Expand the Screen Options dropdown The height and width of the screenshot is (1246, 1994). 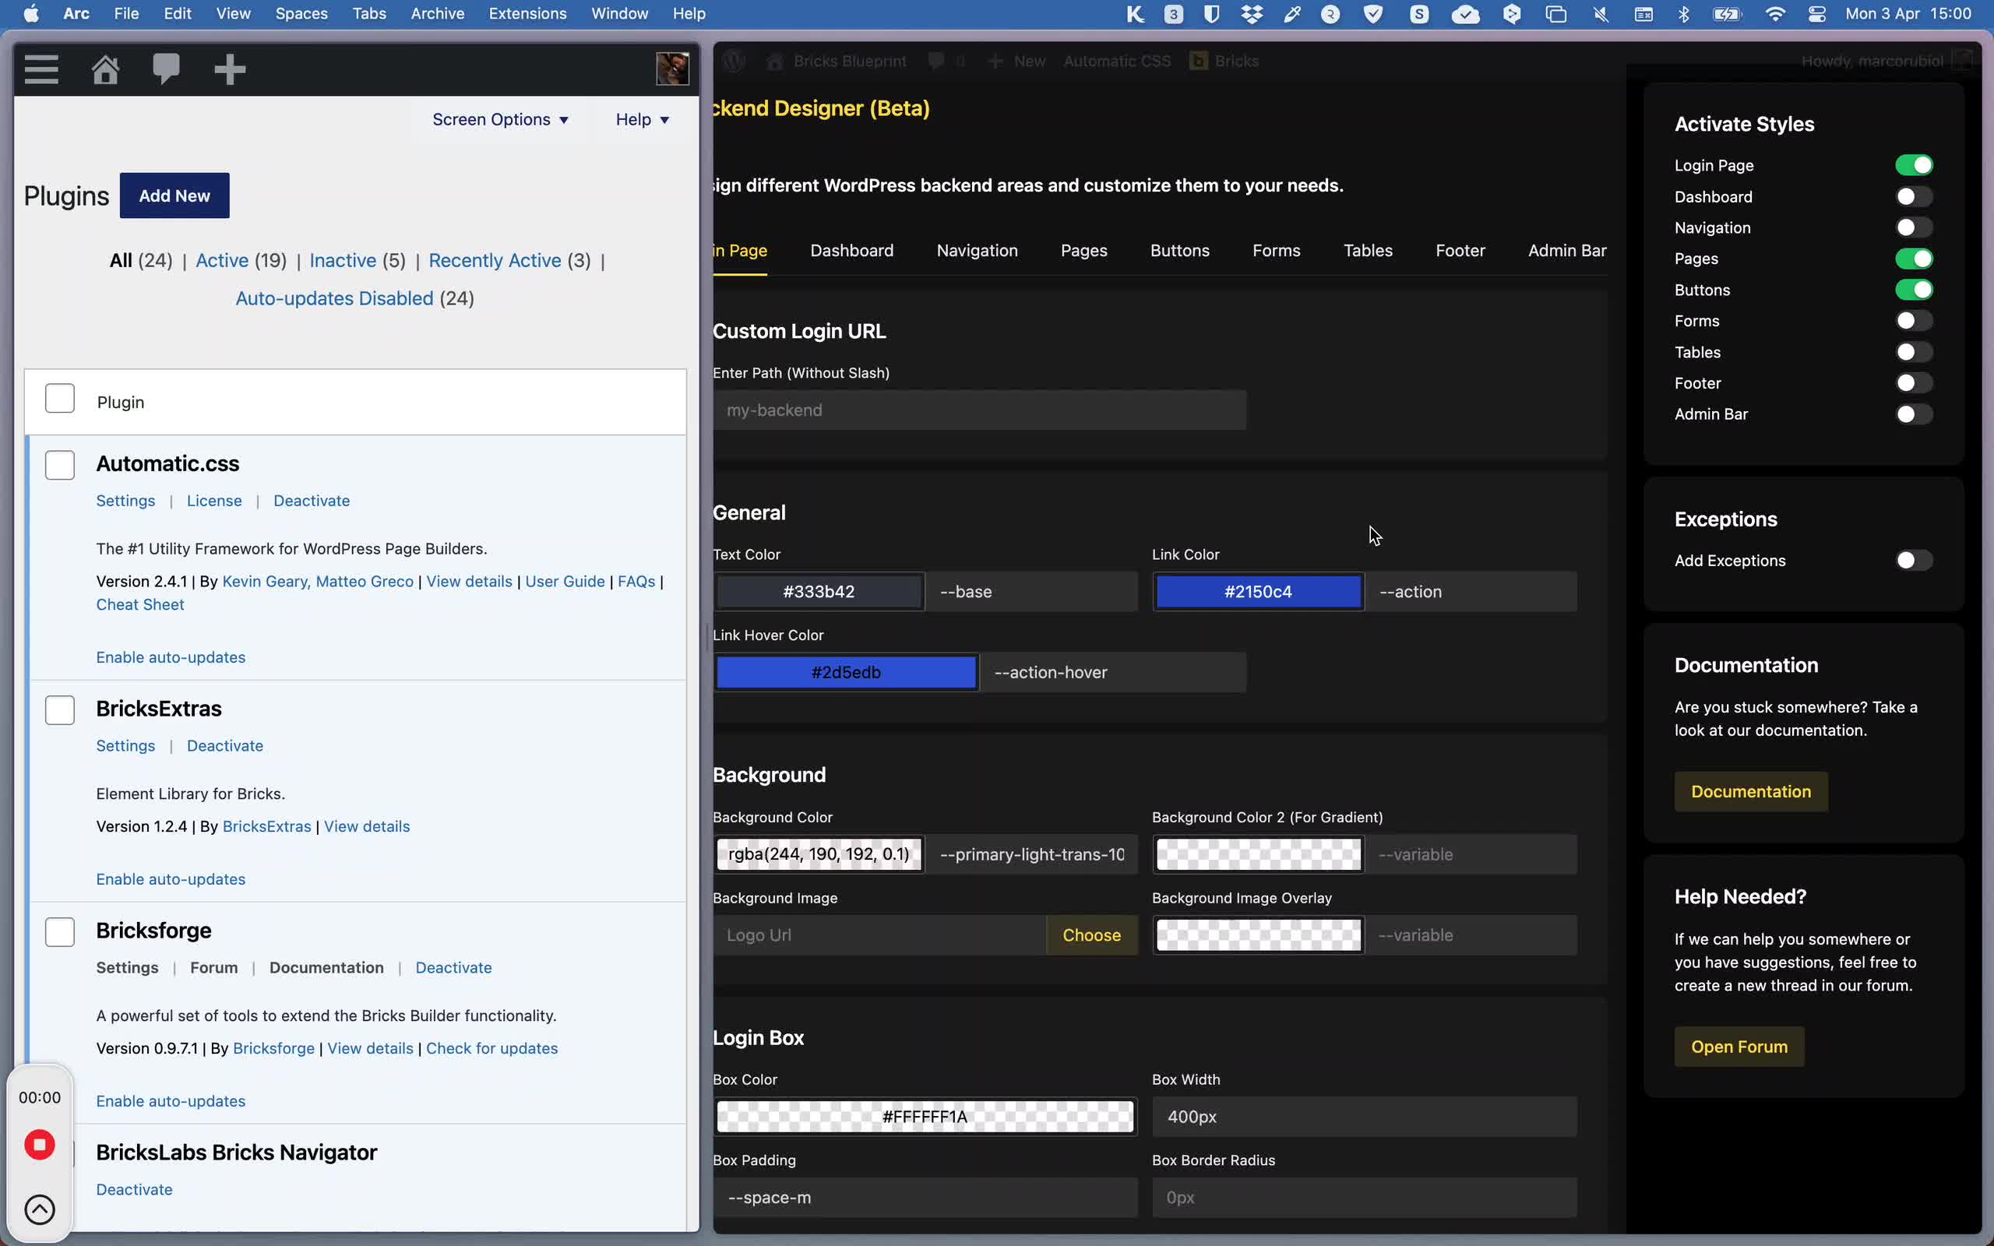[500, 119]
